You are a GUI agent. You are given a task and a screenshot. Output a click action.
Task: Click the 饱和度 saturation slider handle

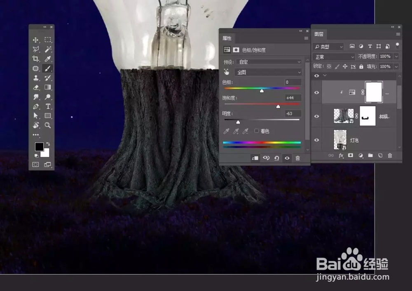click(x=278, y=106)
